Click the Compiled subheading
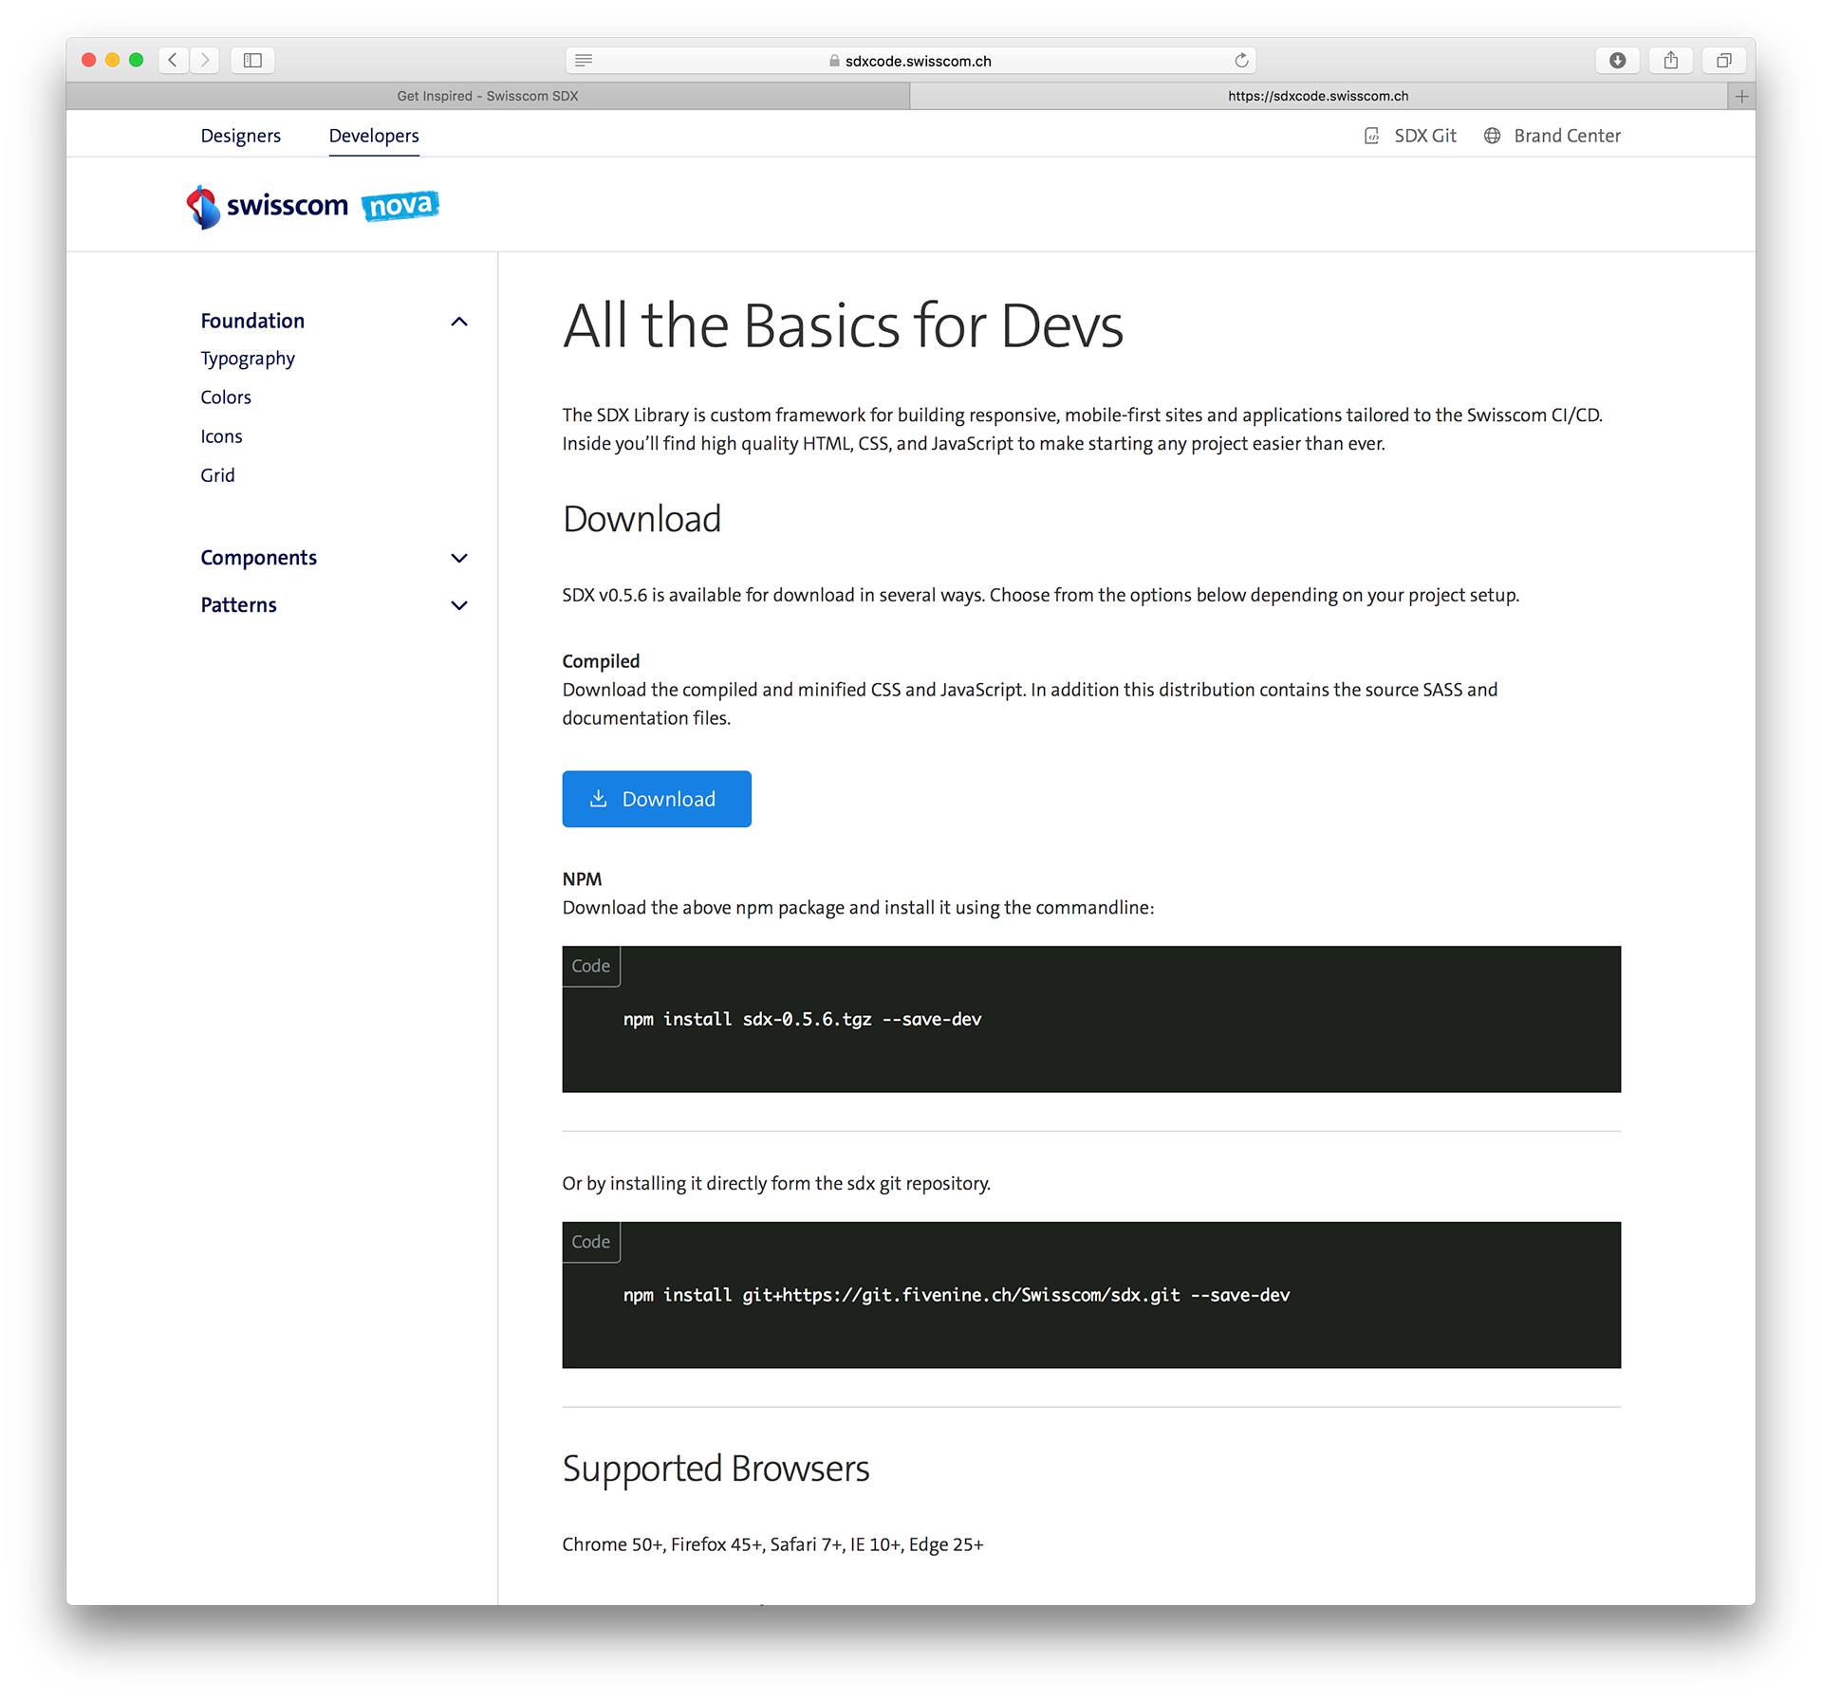1822x1700 pixels. 601,661
